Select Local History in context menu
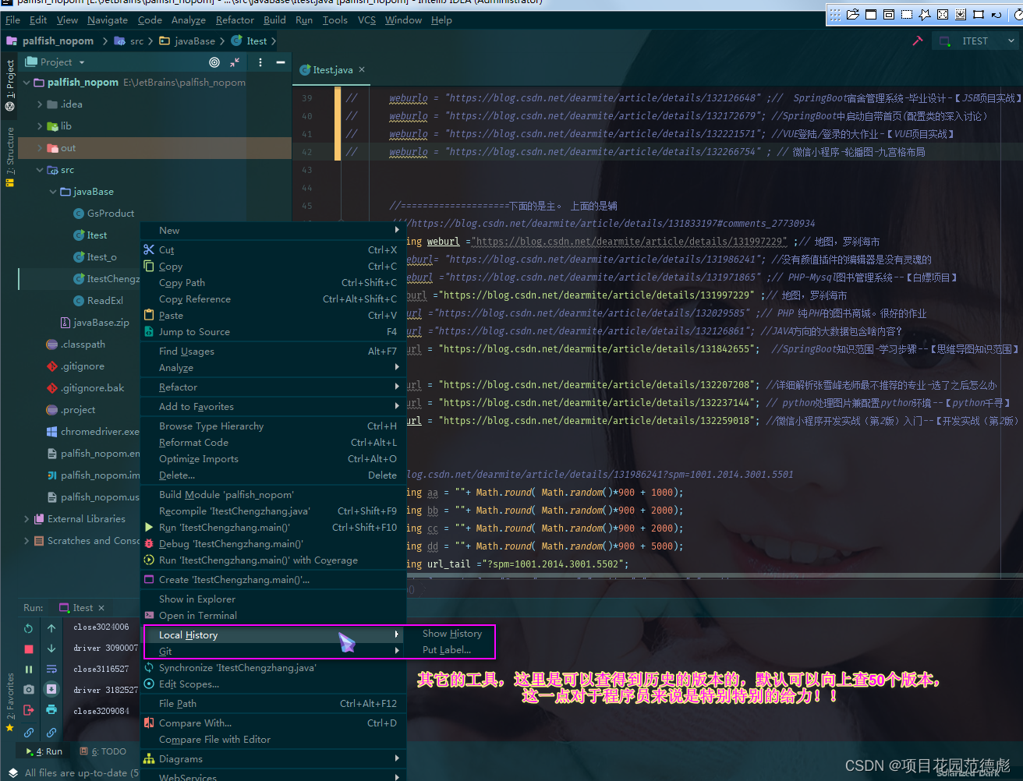The height and width of the screenshot is (781, 1023). (x=272, y=635)
